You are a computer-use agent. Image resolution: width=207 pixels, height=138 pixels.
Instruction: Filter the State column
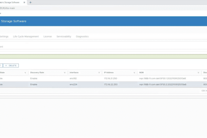coord(25,73)
